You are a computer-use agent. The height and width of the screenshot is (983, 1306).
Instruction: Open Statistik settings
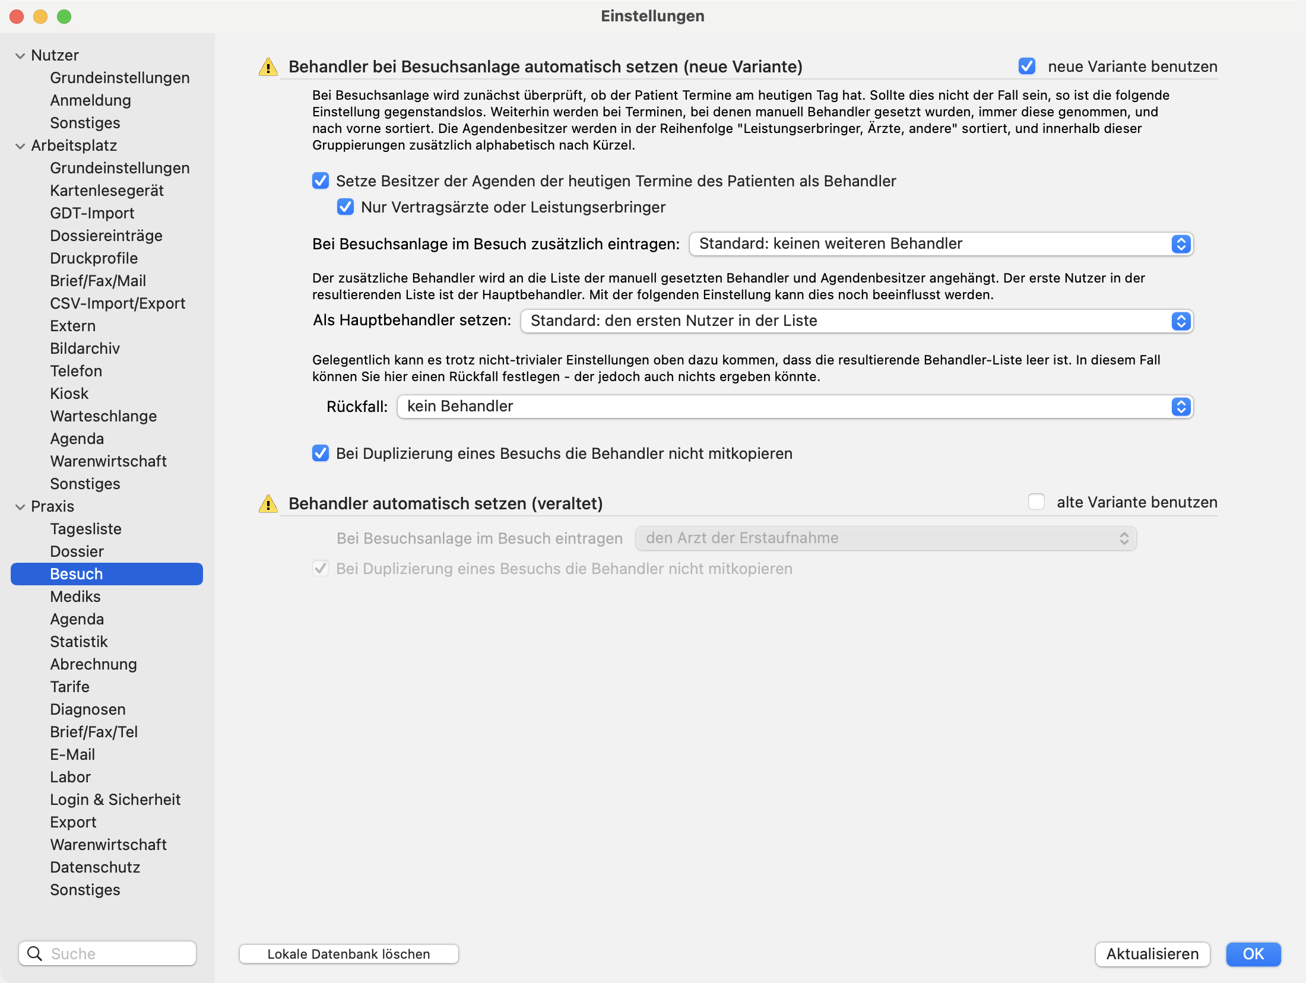(79, 642)
